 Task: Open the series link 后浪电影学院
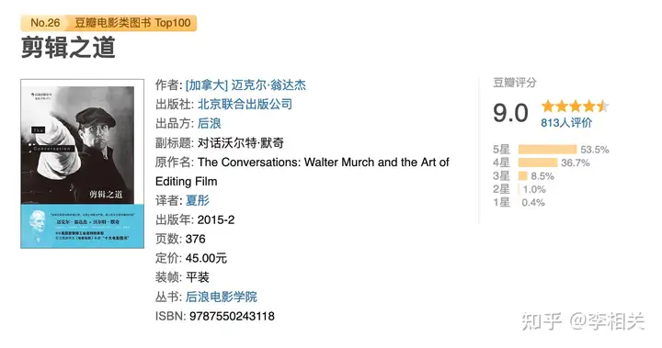pyautogui.click(x=222, y=297)
